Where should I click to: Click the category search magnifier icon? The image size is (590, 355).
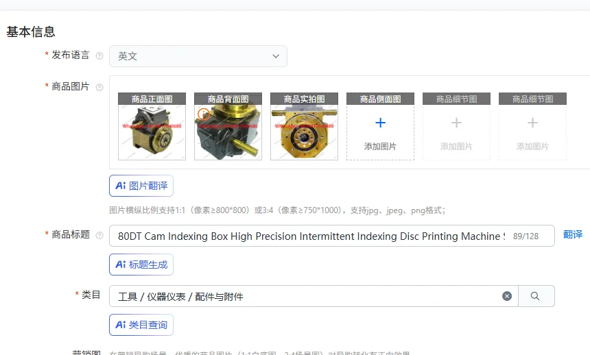pyautogui.click(x=535, y=296)
